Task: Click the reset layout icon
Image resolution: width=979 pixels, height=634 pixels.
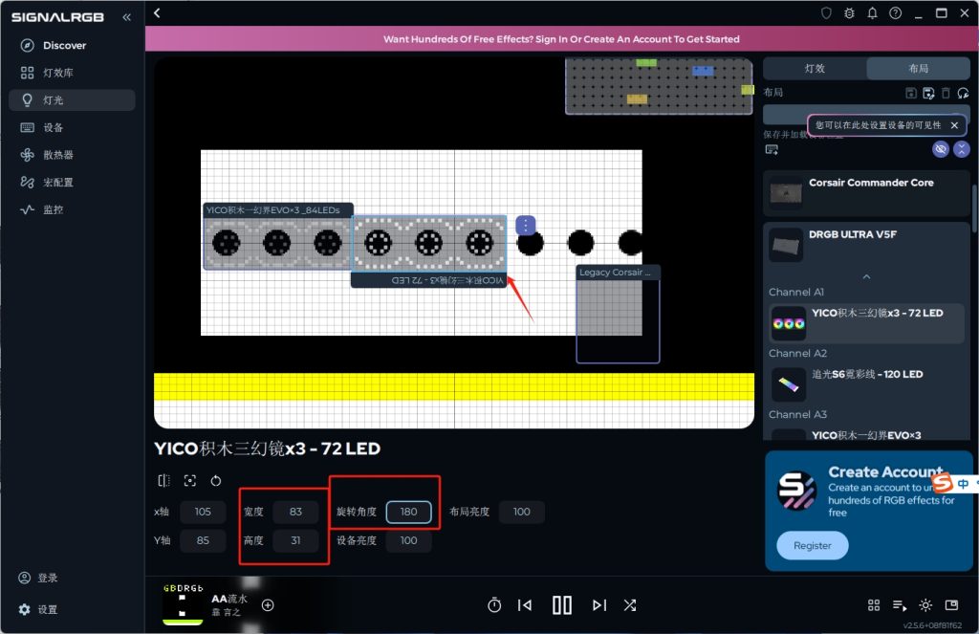Action: click(964, 93)
